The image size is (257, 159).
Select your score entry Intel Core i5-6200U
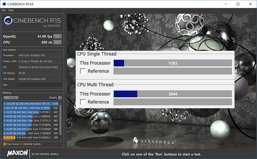[x=31, y=138]
